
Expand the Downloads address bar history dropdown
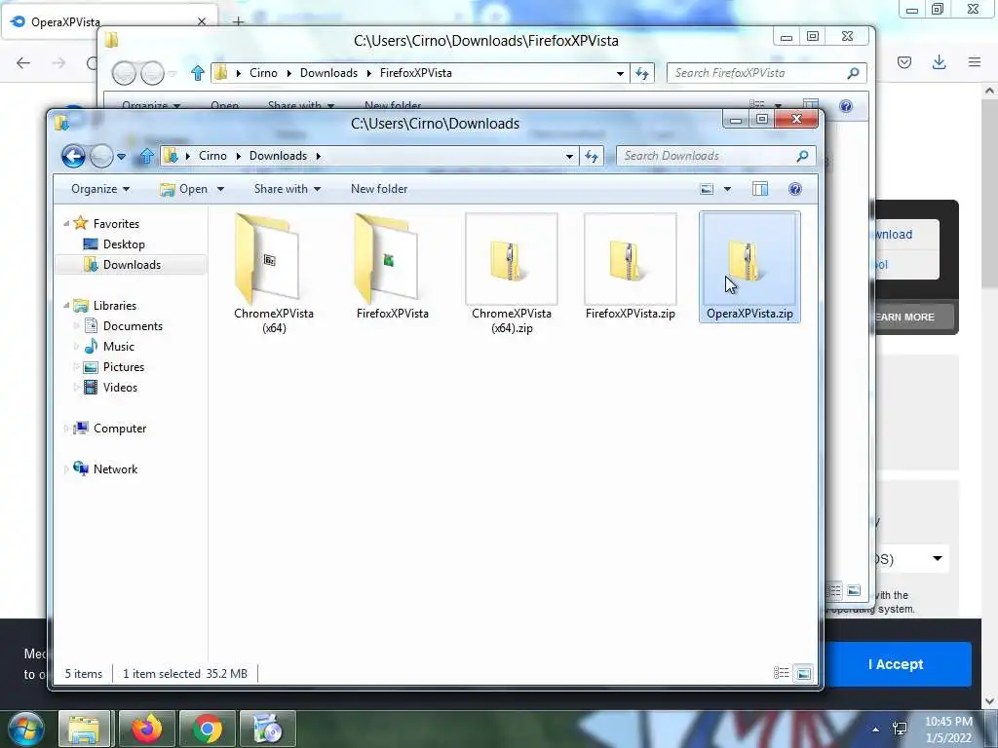(x=569, y=156)
